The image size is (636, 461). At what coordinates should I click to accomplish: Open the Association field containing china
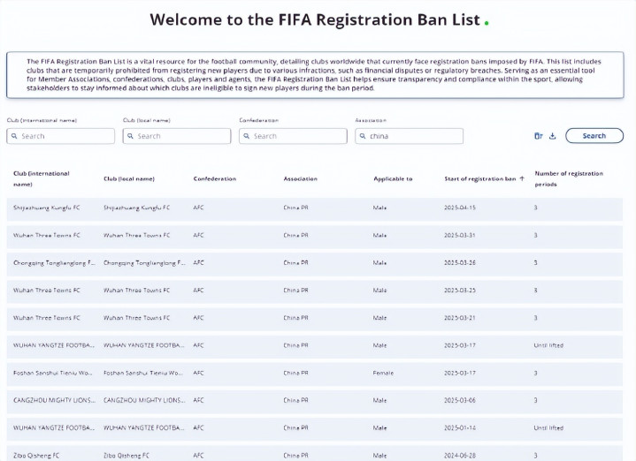[409, 136]
